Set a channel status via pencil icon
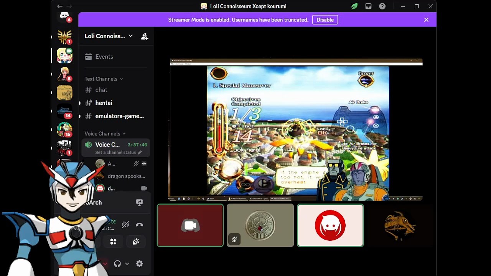 tap(140, 153)
